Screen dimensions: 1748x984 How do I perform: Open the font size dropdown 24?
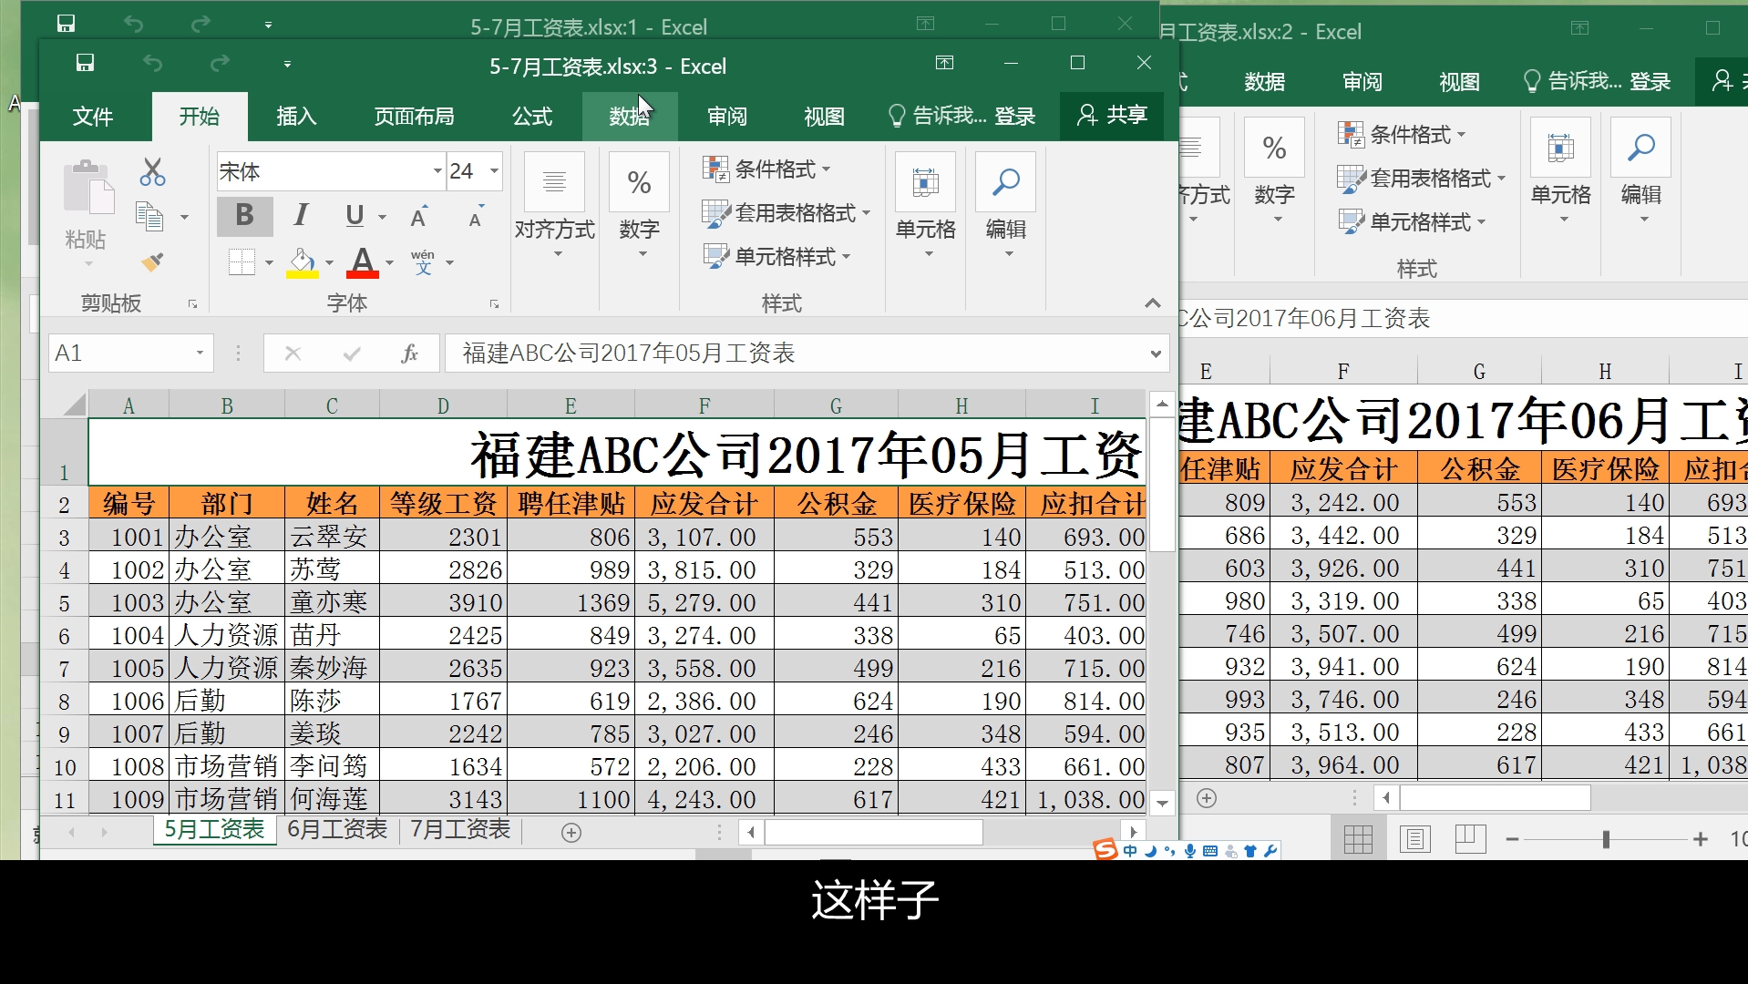[494, 171]
